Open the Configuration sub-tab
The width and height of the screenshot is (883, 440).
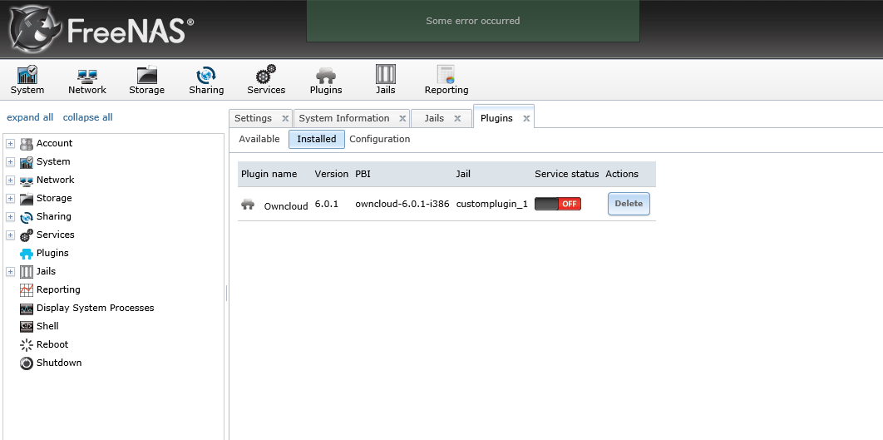tap(379, 139)
